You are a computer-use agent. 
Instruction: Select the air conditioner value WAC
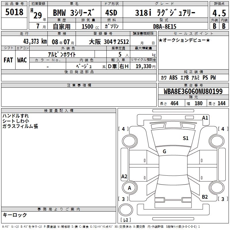click(x=22, y=60)
